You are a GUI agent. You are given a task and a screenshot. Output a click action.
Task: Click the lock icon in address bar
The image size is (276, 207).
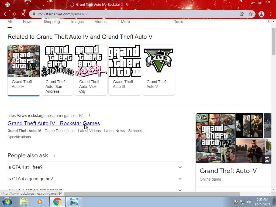click(34, 14)
